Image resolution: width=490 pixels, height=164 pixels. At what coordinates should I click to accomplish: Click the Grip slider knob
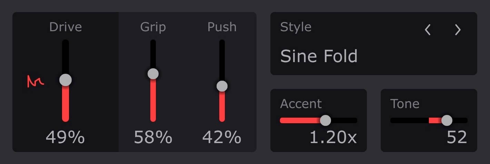point(153,73)
